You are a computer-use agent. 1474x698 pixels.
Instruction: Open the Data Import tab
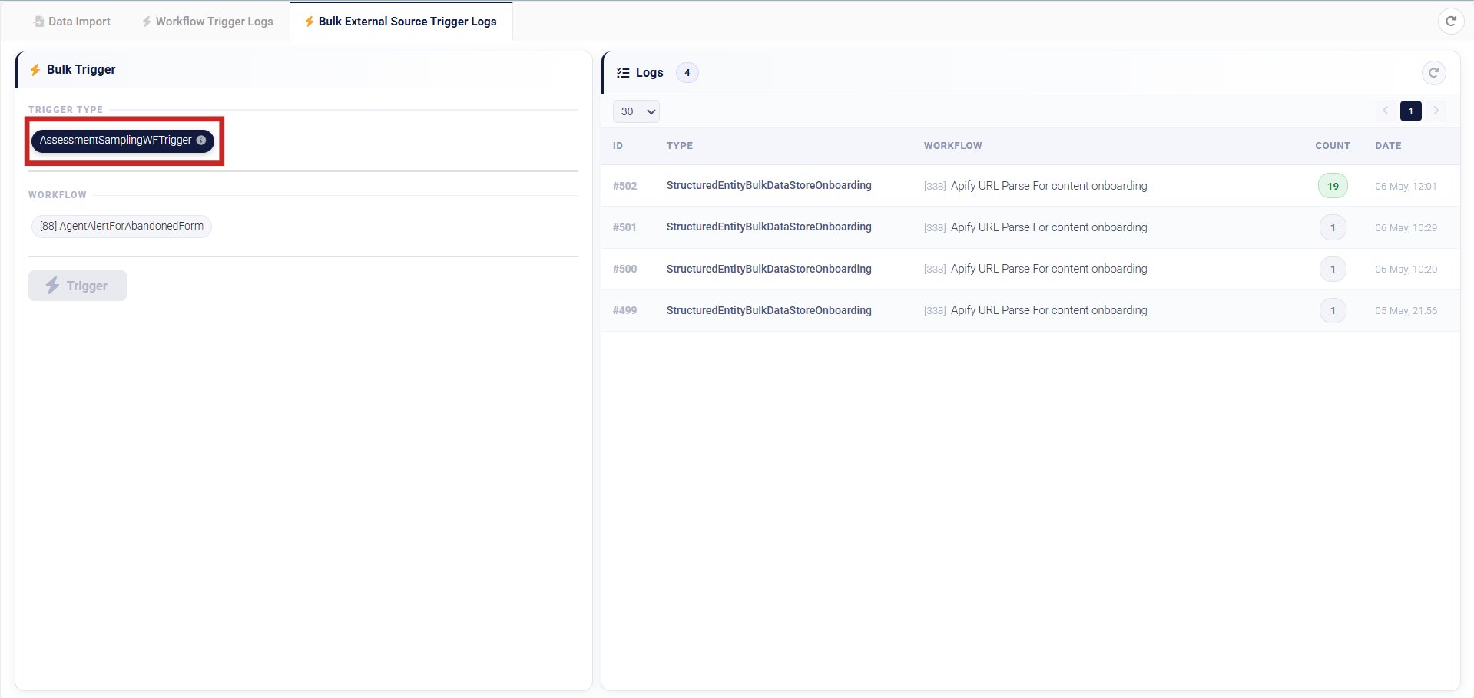coord(71,22)
